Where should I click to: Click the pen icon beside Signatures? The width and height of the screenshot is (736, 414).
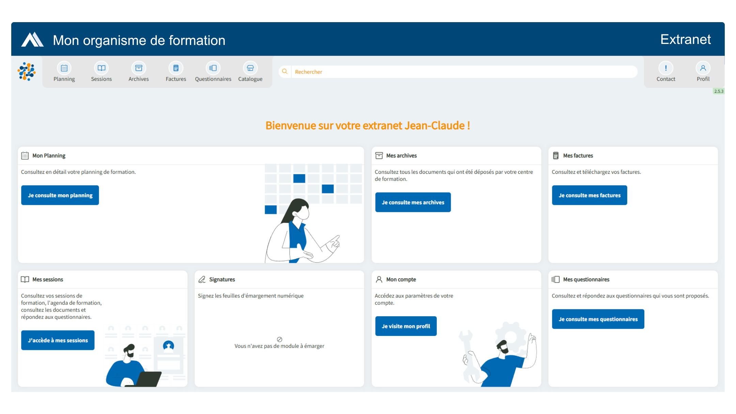pos(202,279)
